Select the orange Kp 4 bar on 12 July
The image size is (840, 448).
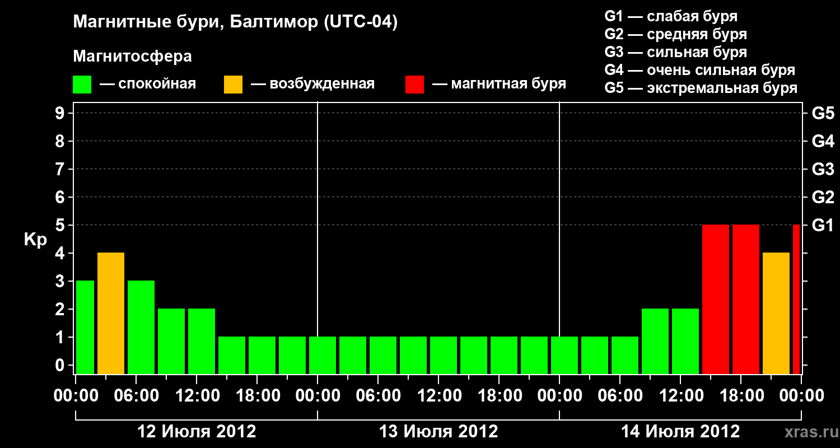pos(111,313)
